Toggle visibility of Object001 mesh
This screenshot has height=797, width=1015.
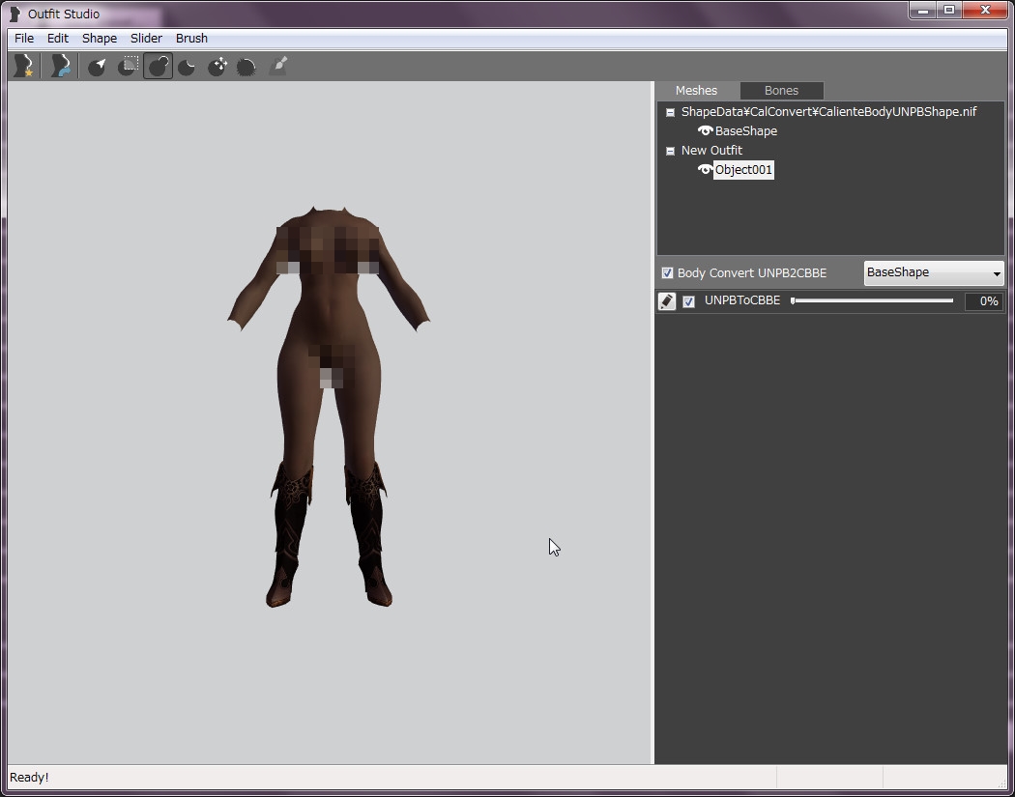pyautogui.click(x=705, y=169)
